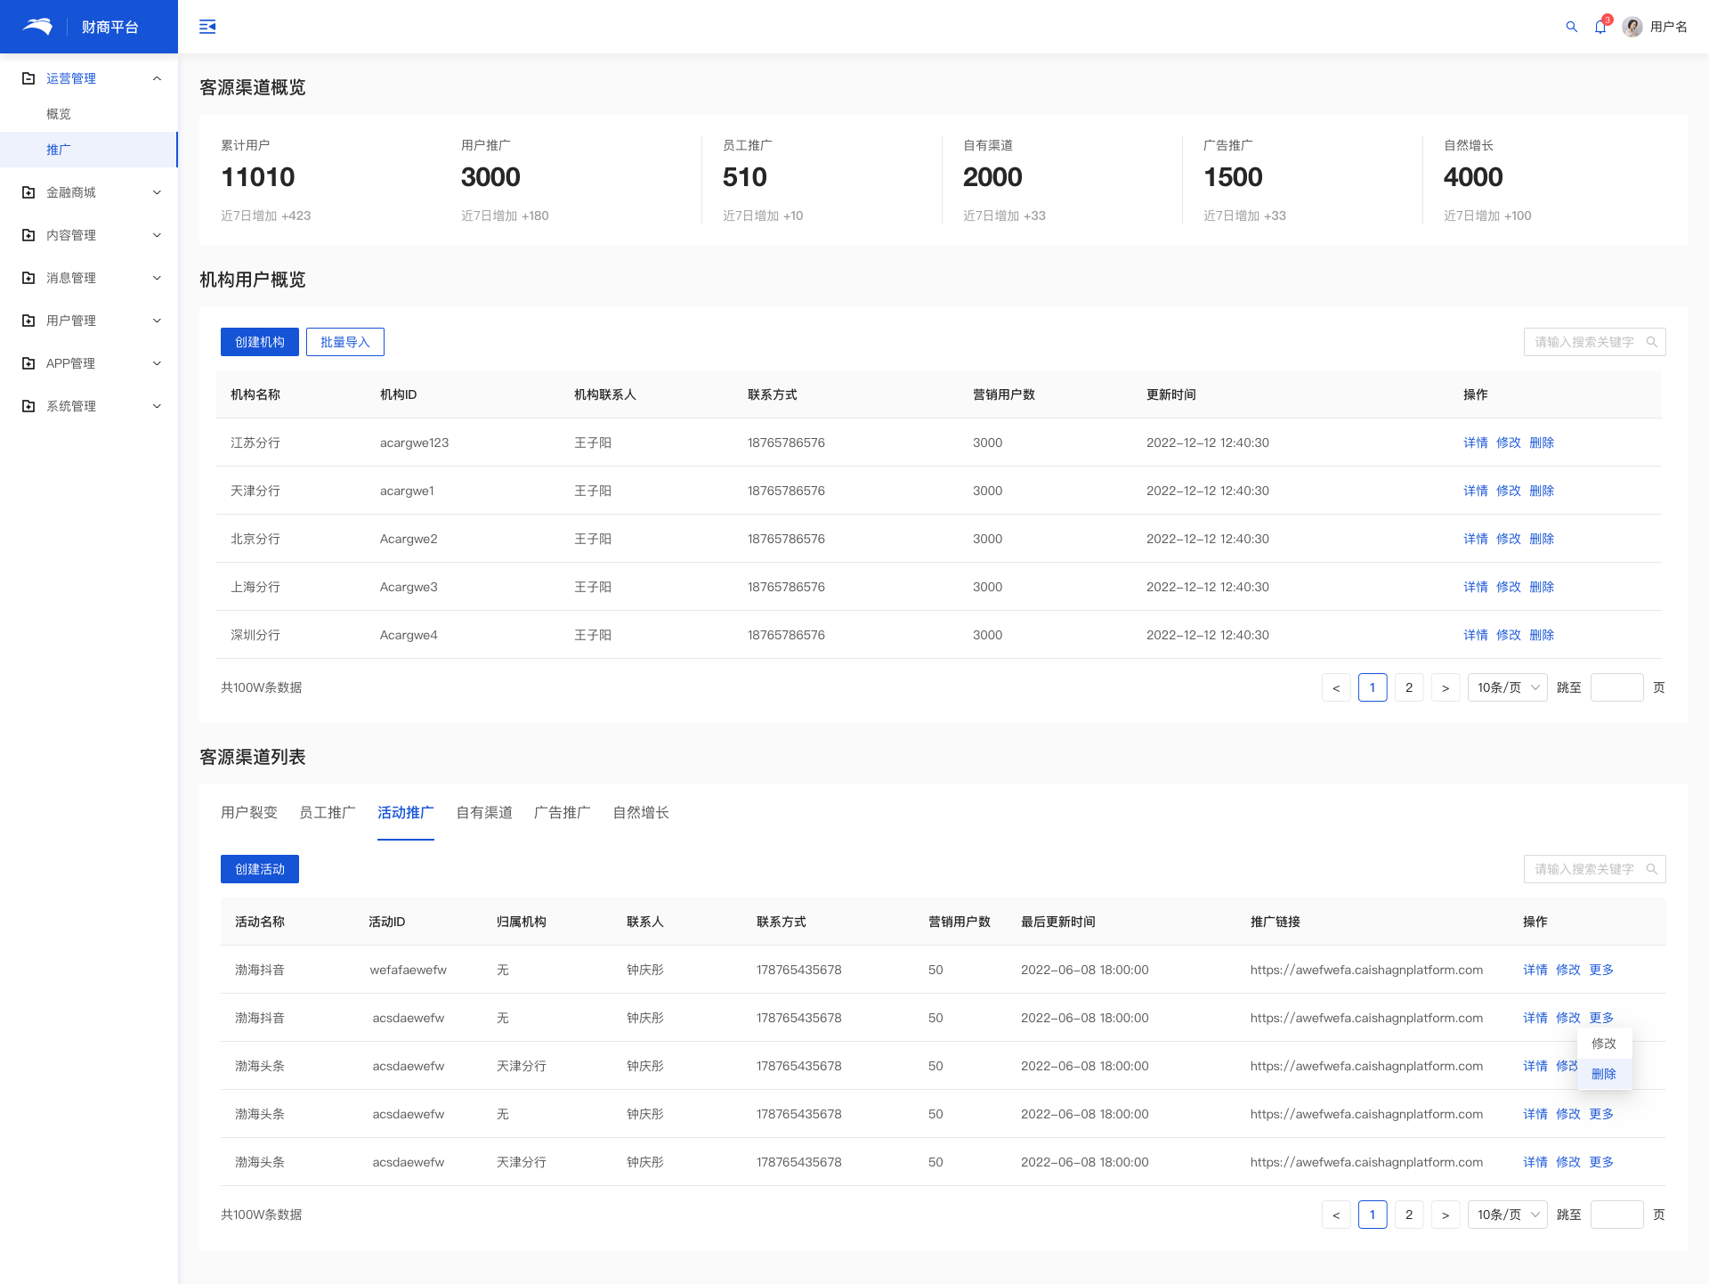Go to next page in 机构 table
This screenshot has height=1284, width=1709.
pos(1446,687)
